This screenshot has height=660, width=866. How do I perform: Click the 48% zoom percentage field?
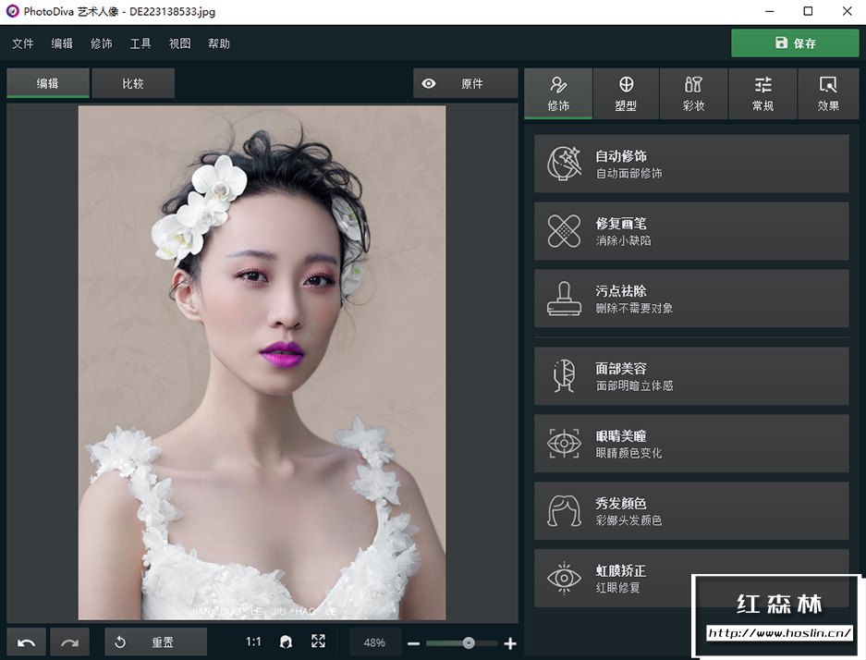(x=374, y=642)
